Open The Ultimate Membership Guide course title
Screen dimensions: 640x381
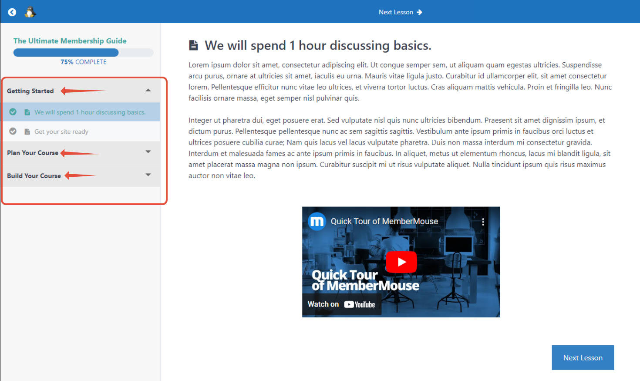click(70, 40)
